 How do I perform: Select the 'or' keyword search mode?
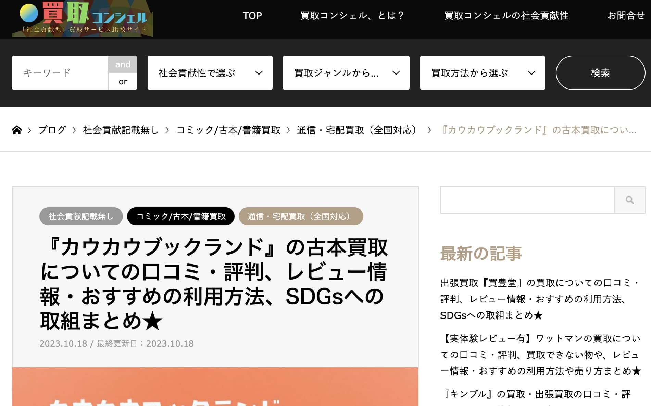[123, 81]
